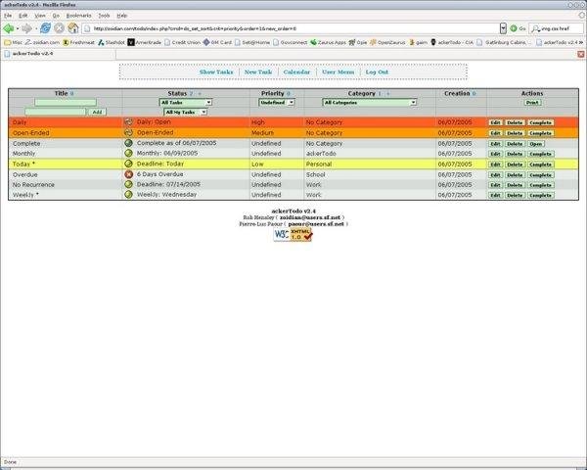
Task: Open the Calendar link in navigation
Action: pyautogui.click(x=296, y=72)
